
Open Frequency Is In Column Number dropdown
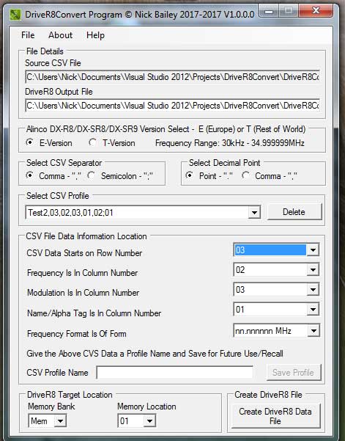(313, 270)
